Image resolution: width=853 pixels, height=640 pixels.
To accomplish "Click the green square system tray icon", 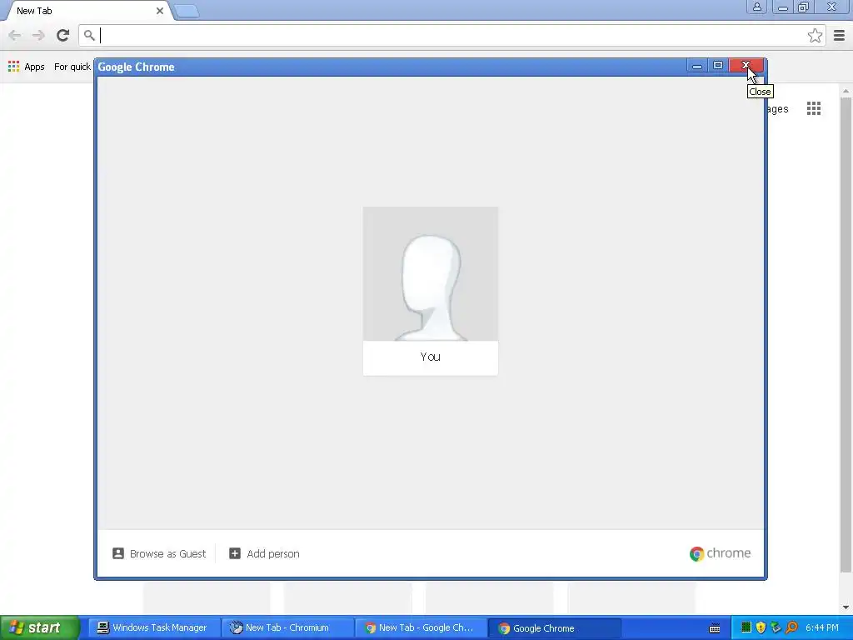I will 746,627.
